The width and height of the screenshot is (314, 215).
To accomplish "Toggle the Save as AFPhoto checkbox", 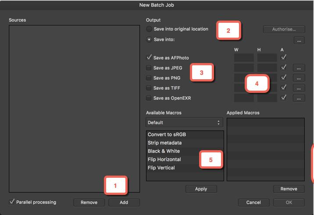I will tap(149, 57).
